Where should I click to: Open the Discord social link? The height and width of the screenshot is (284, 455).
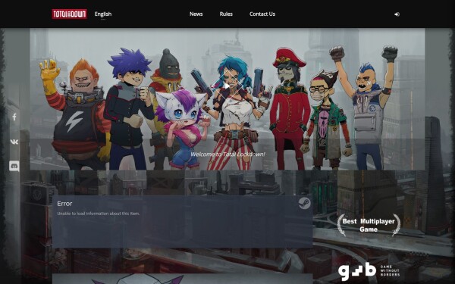click(14, 166)
